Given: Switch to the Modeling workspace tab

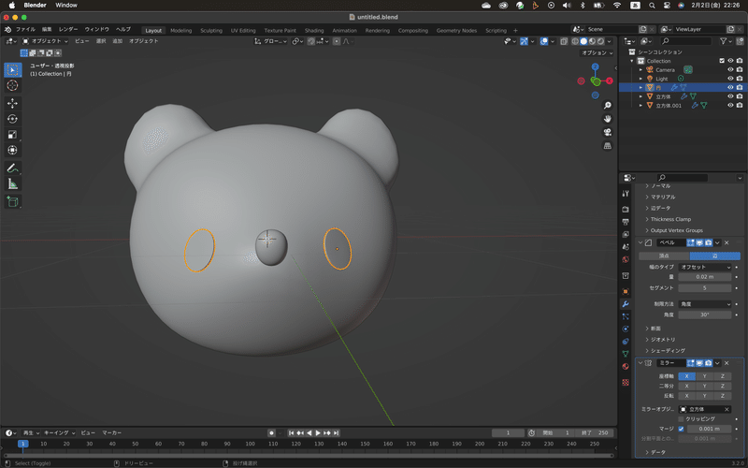Looking at the screenshot, I should 180,31.
